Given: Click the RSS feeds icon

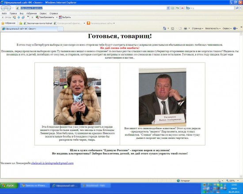Looking at the screenshot, I should point(172,29).
